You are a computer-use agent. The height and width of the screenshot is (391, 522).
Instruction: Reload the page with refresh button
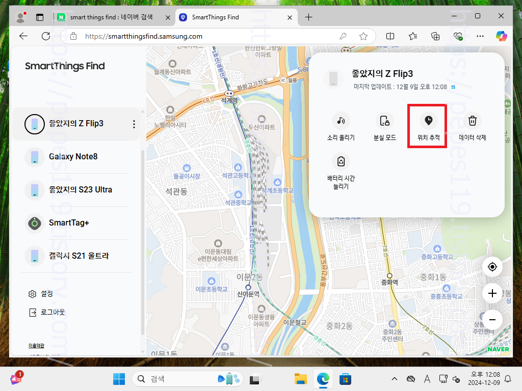pyautogui.click(x=46, y=36)
